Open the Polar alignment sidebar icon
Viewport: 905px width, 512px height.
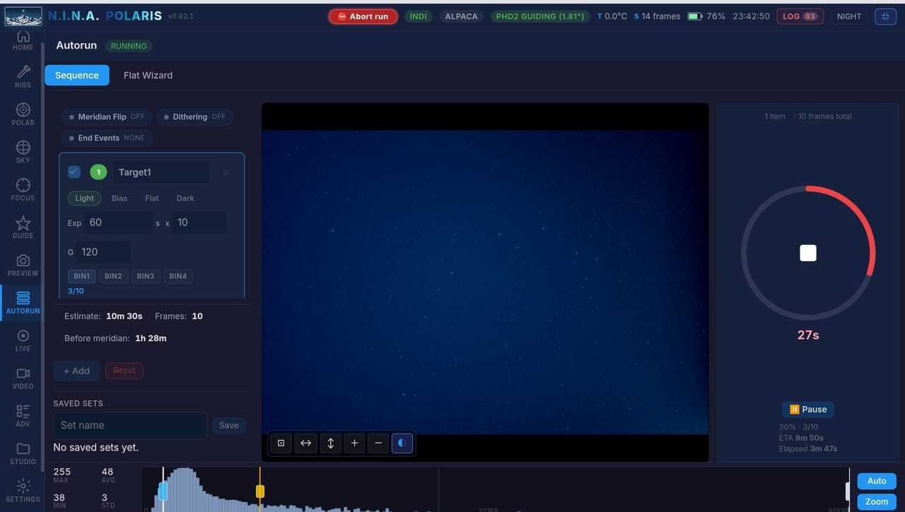click(23, 114)
